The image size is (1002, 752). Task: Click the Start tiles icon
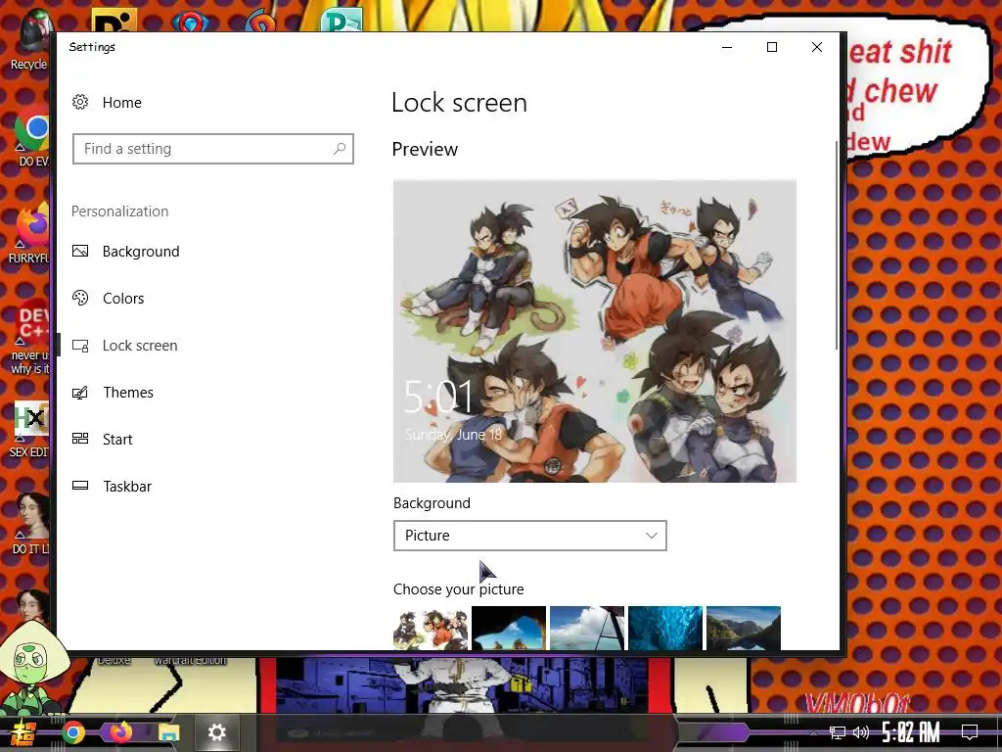80,439
